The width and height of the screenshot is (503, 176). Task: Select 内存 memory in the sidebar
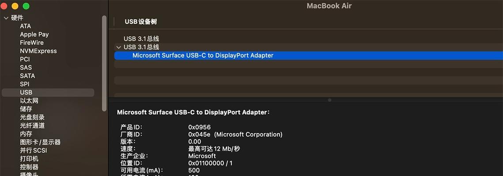pos(26,134)
